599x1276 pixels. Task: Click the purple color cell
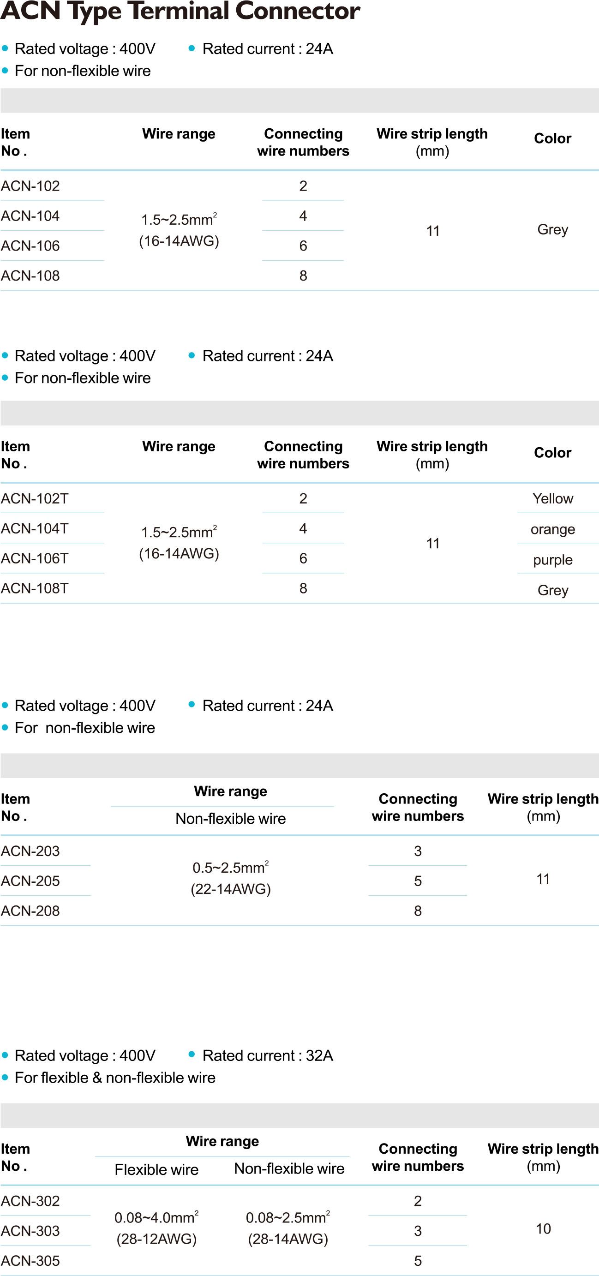click(x=552, y=560)
